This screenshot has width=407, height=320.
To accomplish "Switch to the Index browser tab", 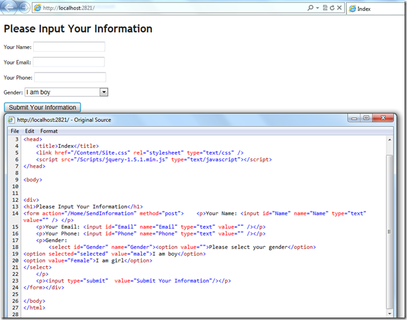I will tap(375, 9).
